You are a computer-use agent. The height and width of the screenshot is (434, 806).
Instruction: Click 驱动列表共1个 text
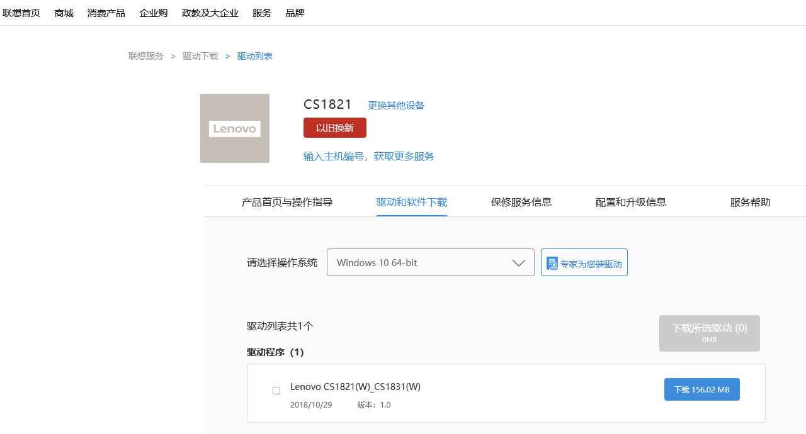click(x=280, y=326)
